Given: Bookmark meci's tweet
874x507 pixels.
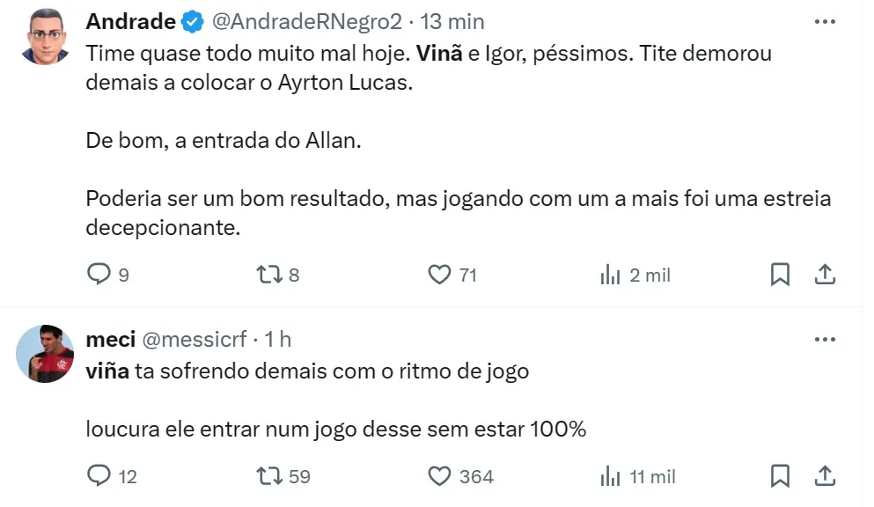Looking at the screenshot, I should point(780,476).
